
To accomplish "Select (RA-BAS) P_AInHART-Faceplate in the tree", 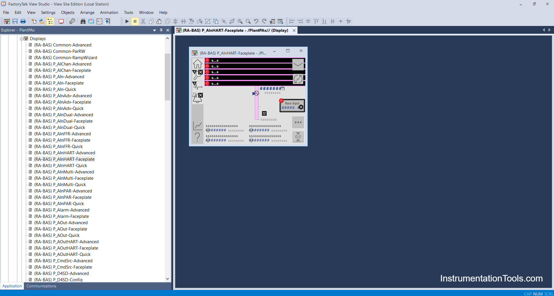I will coord(64,159).
